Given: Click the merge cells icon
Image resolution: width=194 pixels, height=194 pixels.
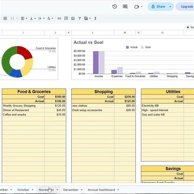Looking at the screenshot, I should point(12,18).
